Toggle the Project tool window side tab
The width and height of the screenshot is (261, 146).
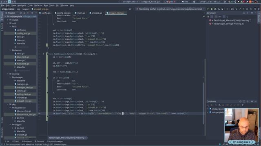[x=2, y=16]
